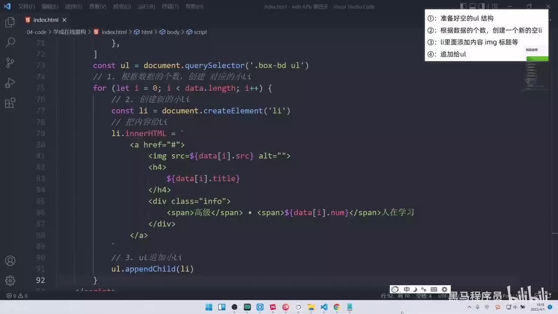Click Sogou S icon in system tray
The image size is (558, 314).
click(498, 307)
